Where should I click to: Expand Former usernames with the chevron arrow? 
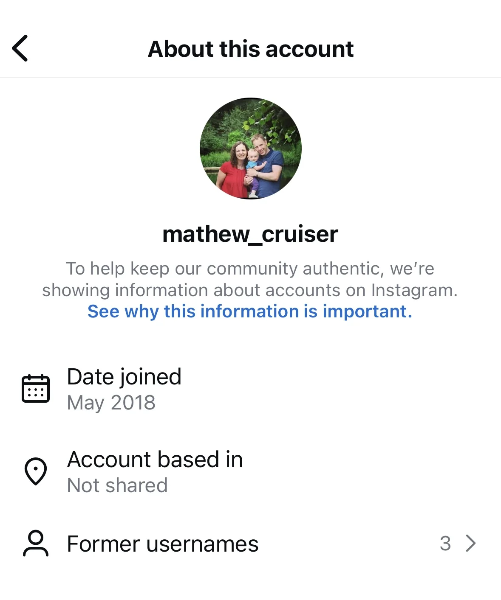470,543
